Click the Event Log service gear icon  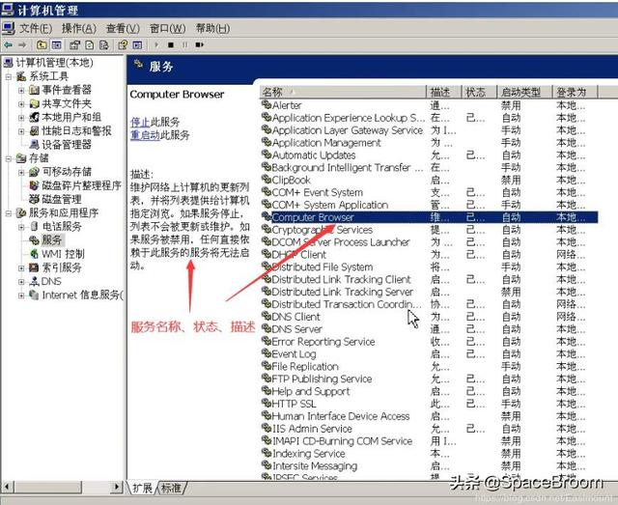pyautogui.click(x=267, y=353)
